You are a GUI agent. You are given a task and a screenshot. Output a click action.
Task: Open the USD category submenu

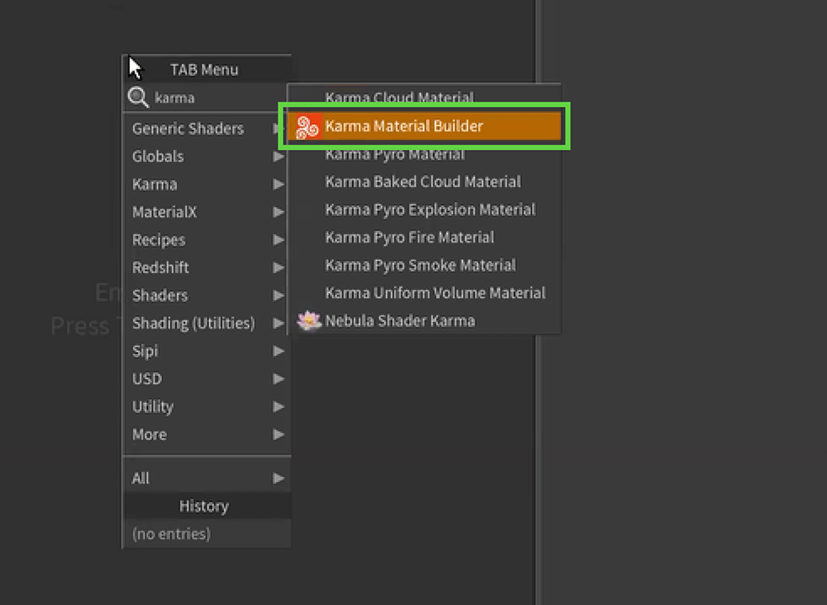pyautogui.click(x=147, y=379)
